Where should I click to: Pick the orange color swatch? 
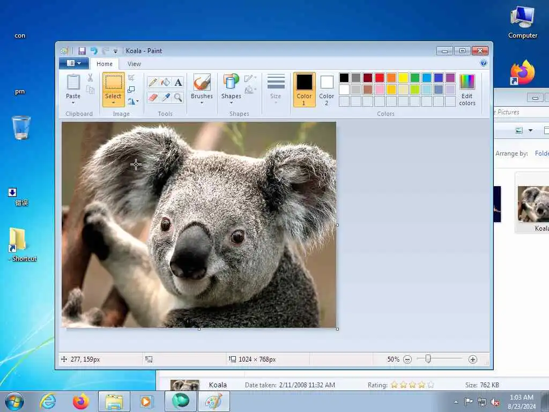click(x=391, y=78)
